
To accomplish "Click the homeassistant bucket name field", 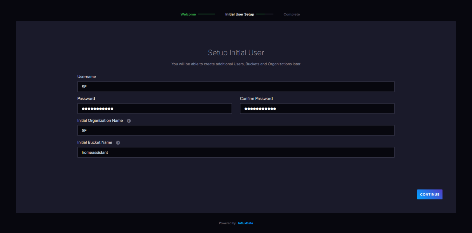I will (x=236, y=152).
